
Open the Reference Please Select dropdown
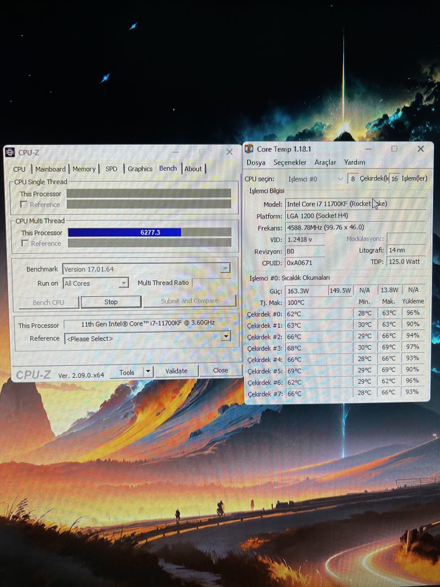(x=225, y=337)
